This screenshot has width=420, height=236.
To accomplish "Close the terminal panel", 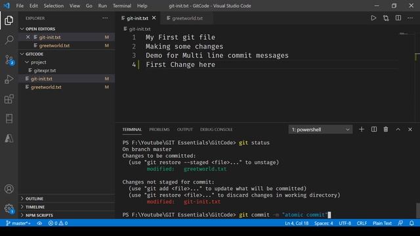I will 410,130.
